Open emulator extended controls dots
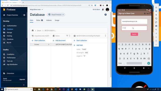The height and width of the screenshot is (91, 161). (x=156, y=44)
